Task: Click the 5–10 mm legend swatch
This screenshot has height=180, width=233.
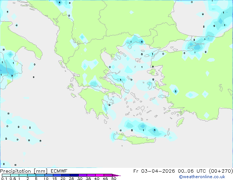Action: 40,175
